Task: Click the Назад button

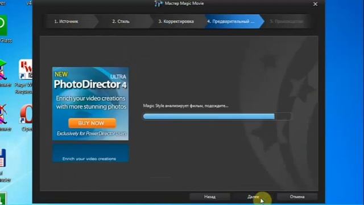Action: click(x=210, y=196)
